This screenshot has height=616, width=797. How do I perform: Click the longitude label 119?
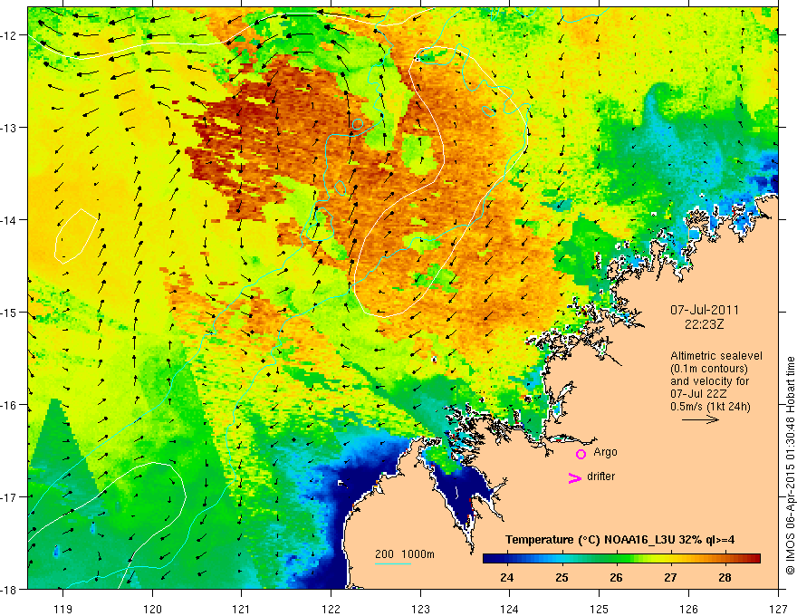click(63, 609)
